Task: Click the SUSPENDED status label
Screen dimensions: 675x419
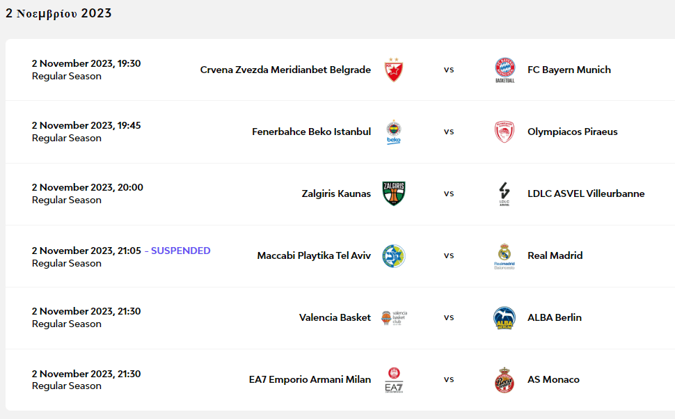Action: [180, 251]
